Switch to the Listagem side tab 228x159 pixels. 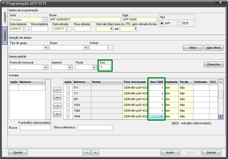(5, 17)
